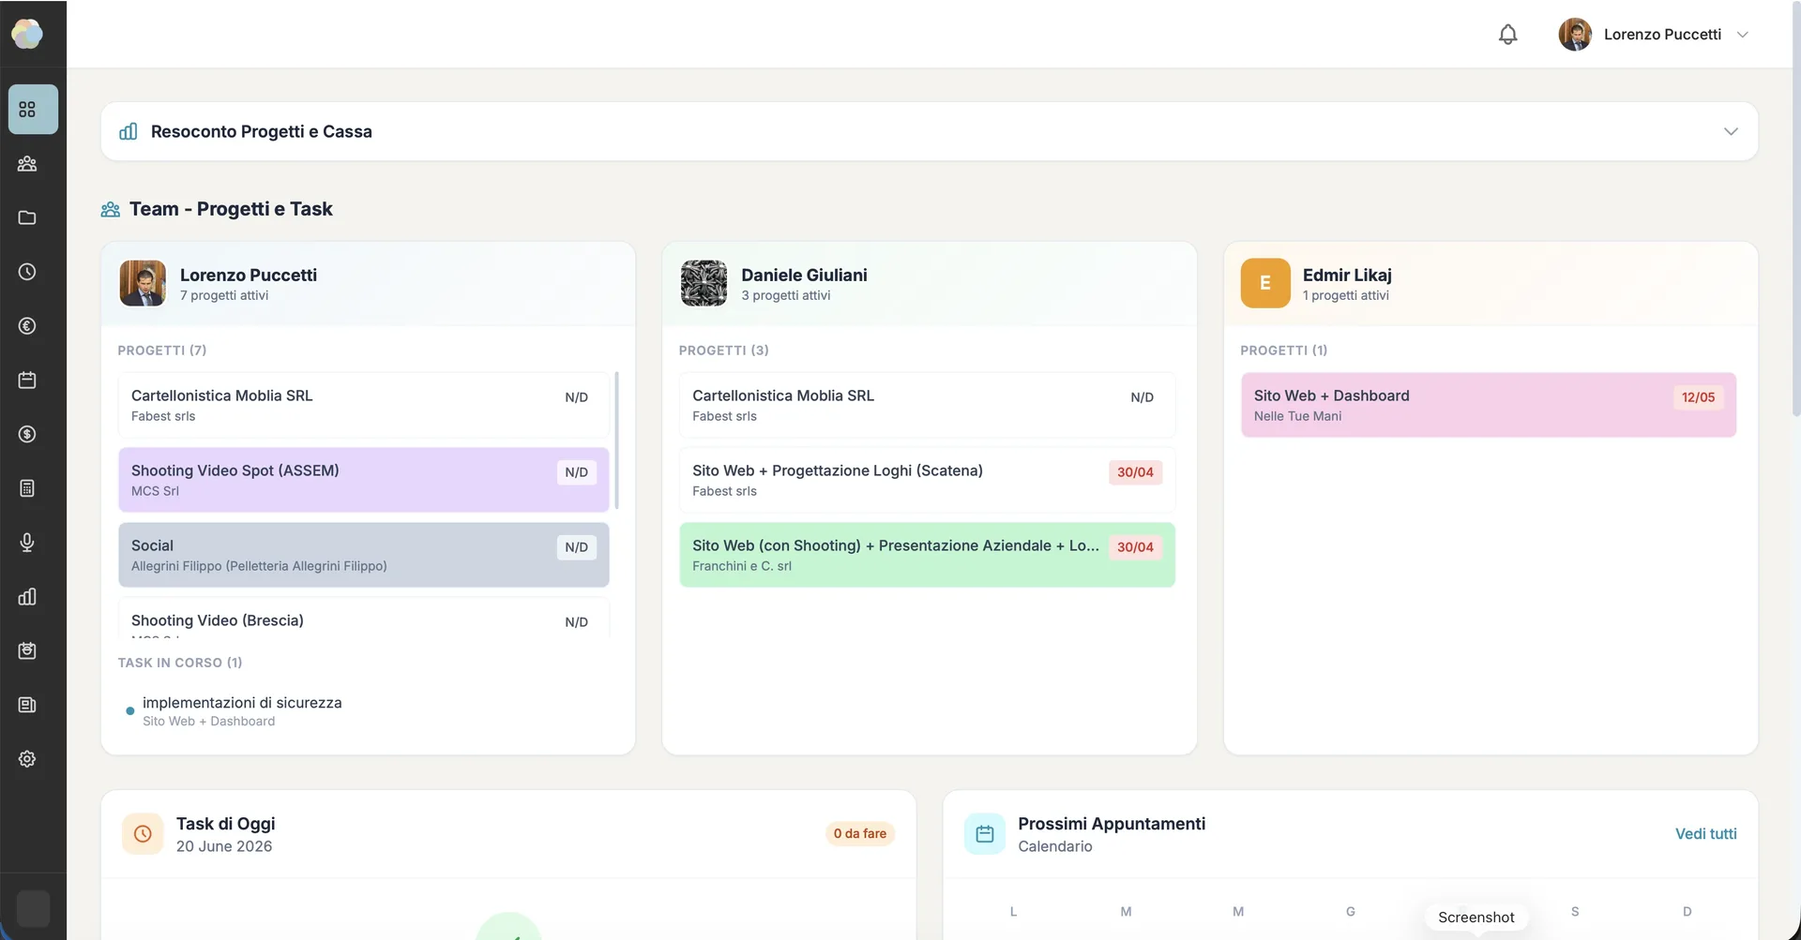The width and height of the screenshot is (1801, 940).
Task: Click the calendar icon in Prossimi Appuntamenti
Action: tap(985, 833)
